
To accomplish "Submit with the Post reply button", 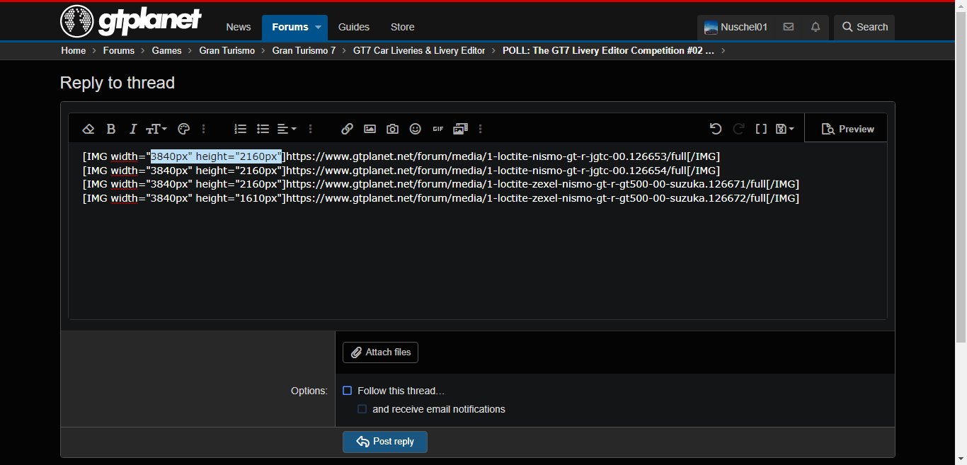I will (385, 442).
